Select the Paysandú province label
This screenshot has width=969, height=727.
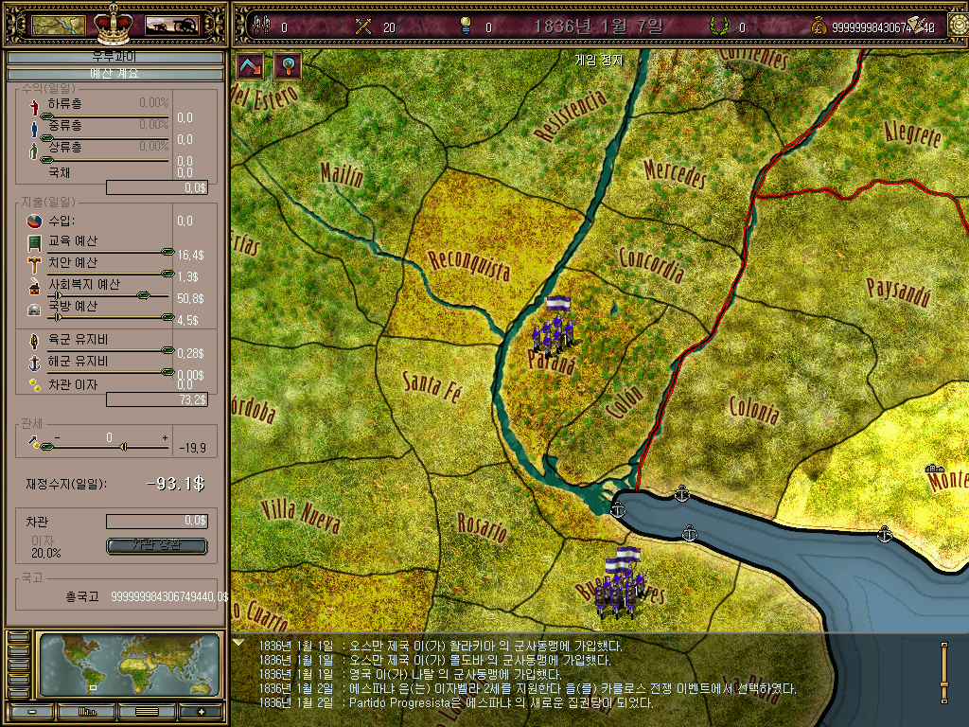coord(898,292)
